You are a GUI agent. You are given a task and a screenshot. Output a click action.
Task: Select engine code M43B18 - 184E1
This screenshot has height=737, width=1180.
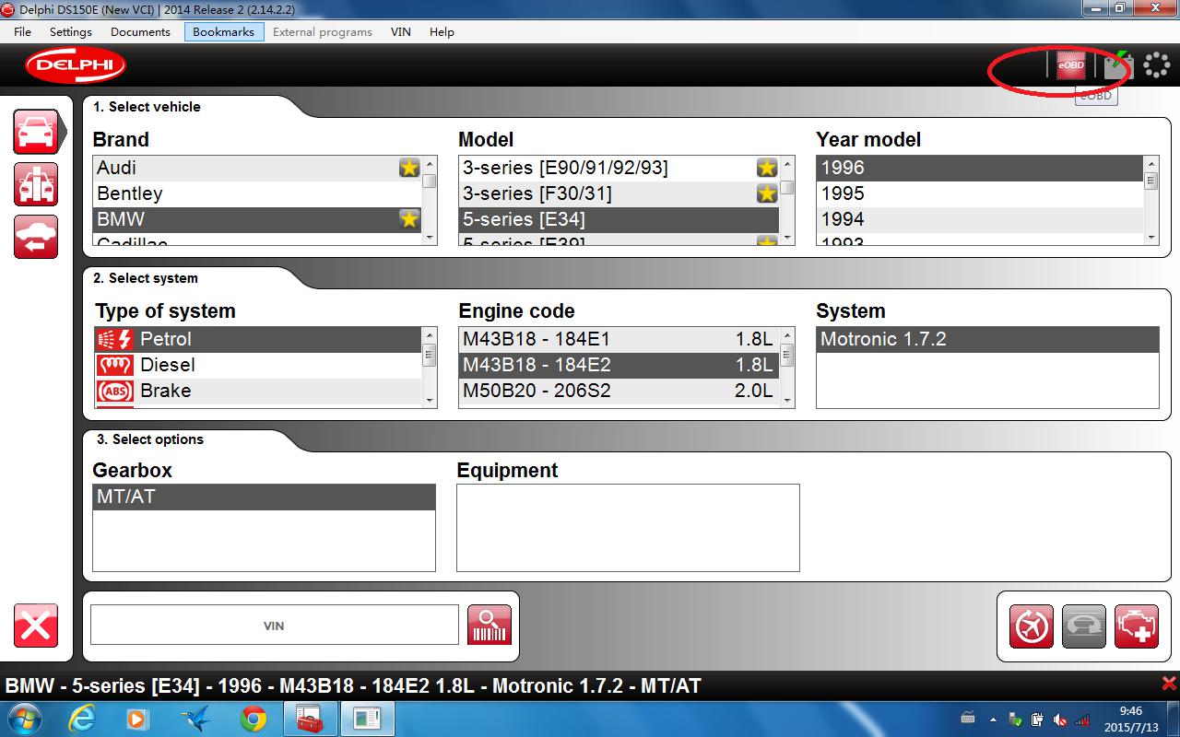point(619,339)
